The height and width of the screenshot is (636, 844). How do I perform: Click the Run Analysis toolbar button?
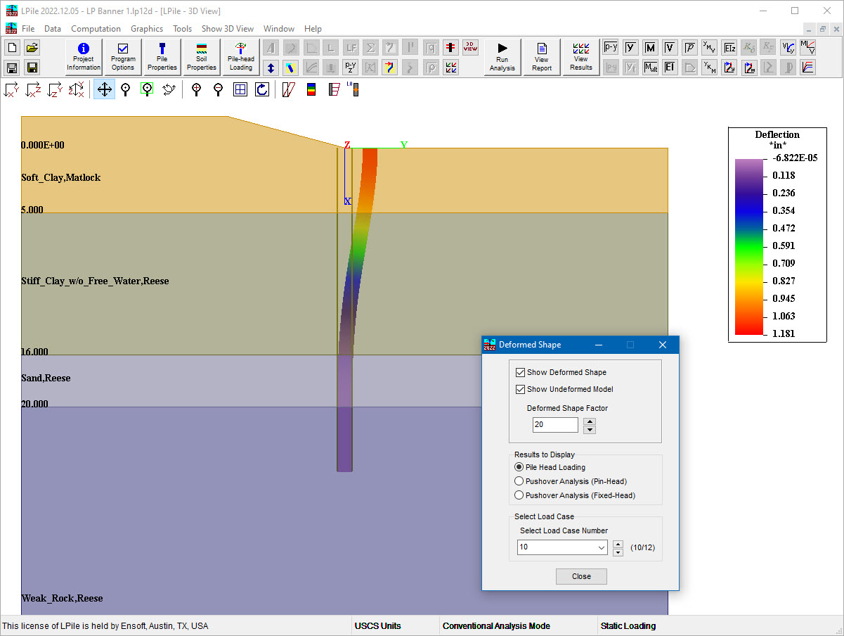502,56
